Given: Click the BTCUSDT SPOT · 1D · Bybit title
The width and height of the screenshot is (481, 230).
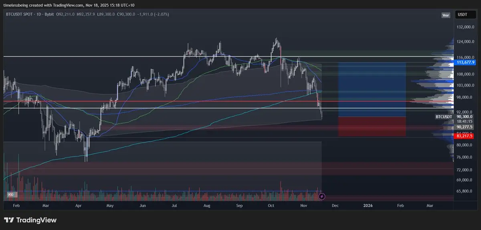Looking at the screenshot, I should pyautogui.click(x=29, y=14).
